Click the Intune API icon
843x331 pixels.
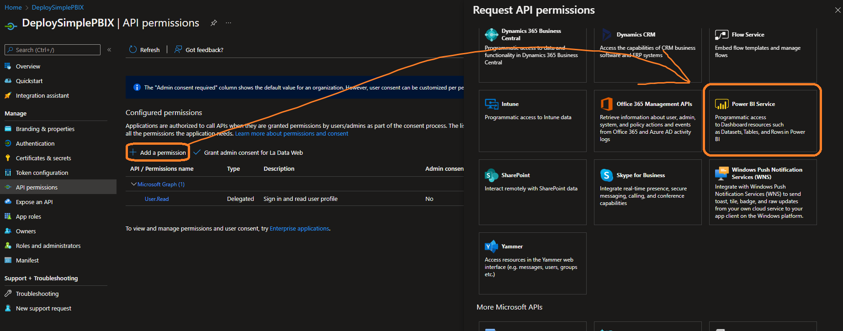[491, 104]
